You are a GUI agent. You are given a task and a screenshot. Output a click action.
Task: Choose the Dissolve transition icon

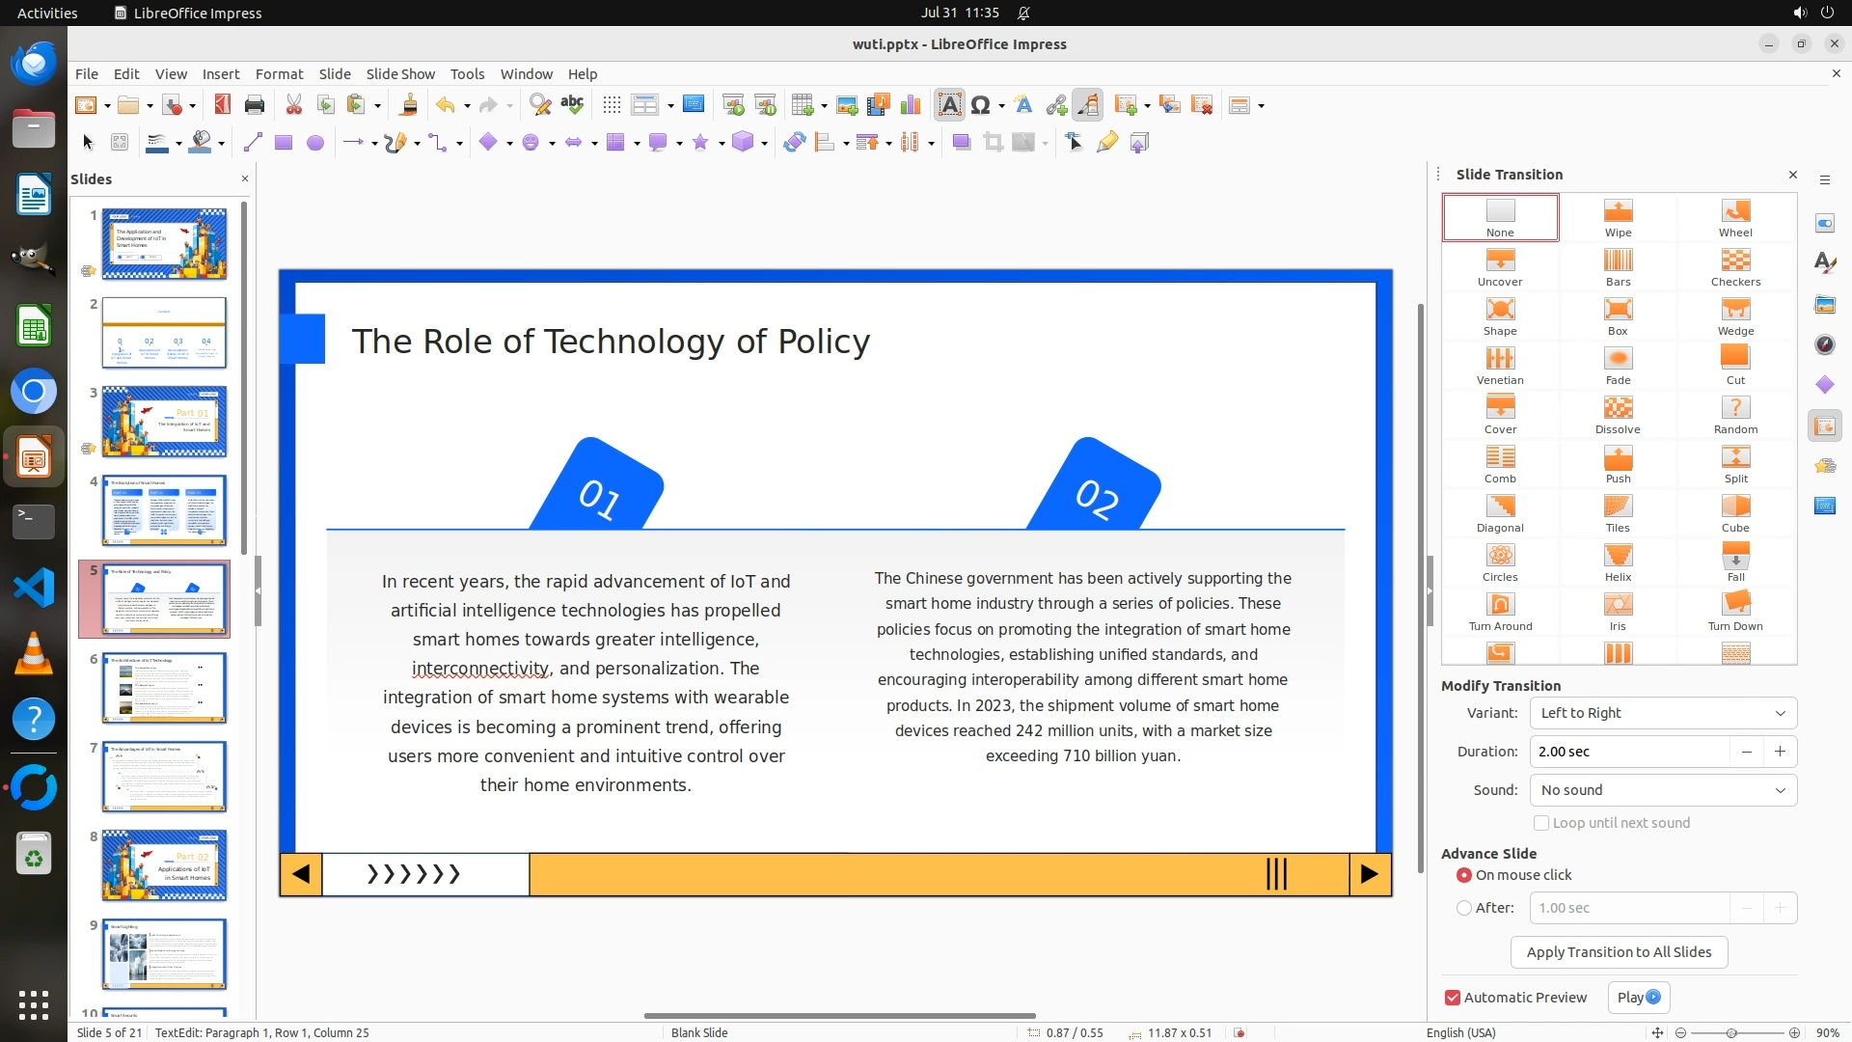1618,415
